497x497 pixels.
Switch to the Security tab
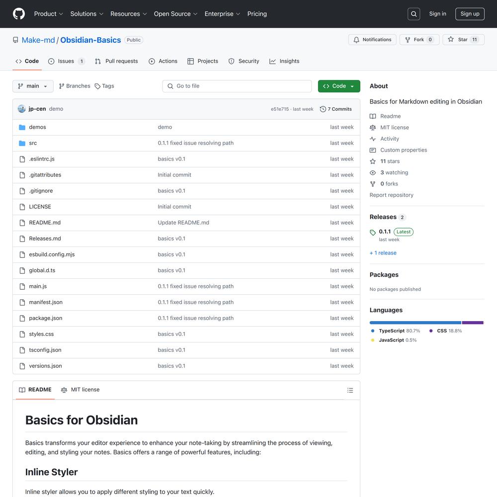pyautogui.click(x=244, y=61)
